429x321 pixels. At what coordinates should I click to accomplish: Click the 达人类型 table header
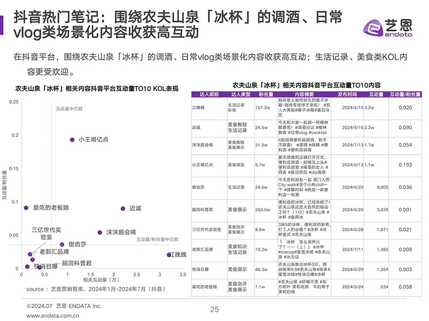click(241, 95)
